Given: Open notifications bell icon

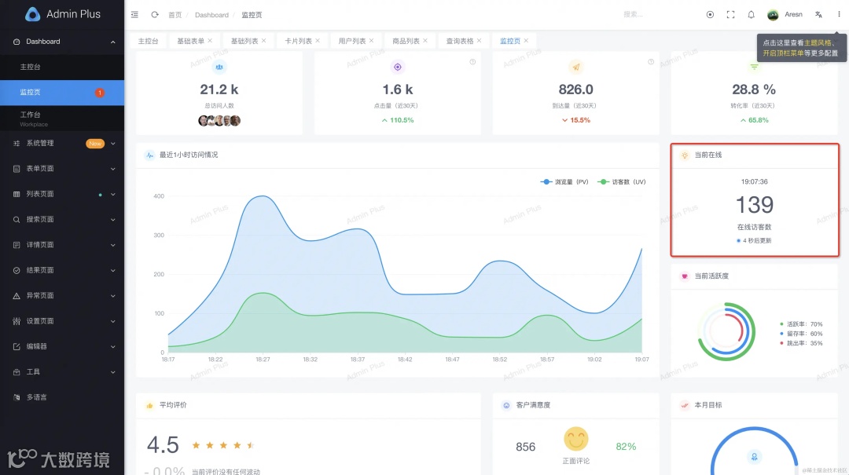Looking at the screenshot, I should click(751, 15).
